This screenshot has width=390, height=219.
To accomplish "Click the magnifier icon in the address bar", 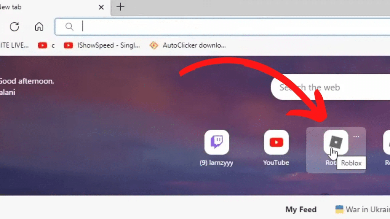I will (x=69, y=27).
